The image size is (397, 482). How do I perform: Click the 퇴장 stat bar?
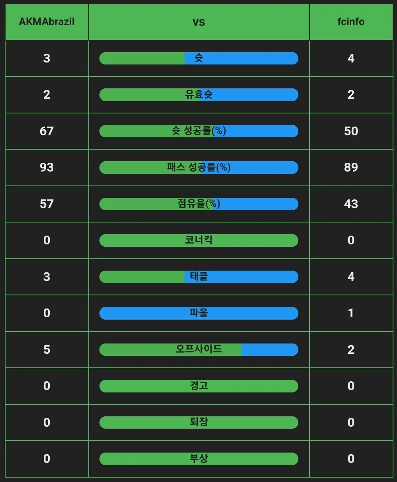198,422
